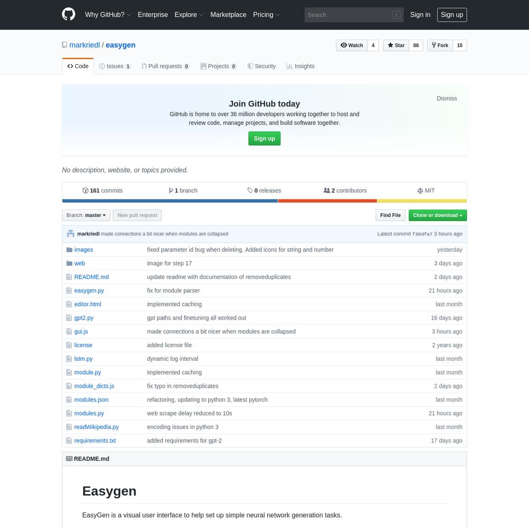The width and height of the screenshot is (529, 529).
Task: Open the Why GitHub? dropdown menu
Action: 108,15
